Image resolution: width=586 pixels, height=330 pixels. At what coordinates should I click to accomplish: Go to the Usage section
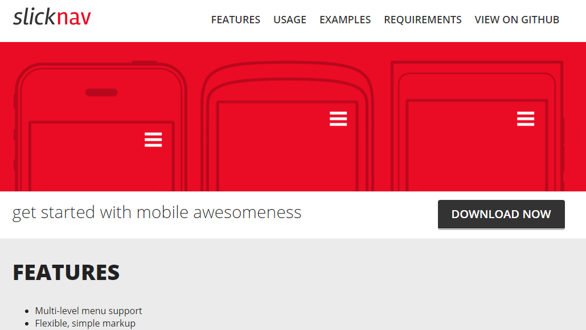click(290, 20)
